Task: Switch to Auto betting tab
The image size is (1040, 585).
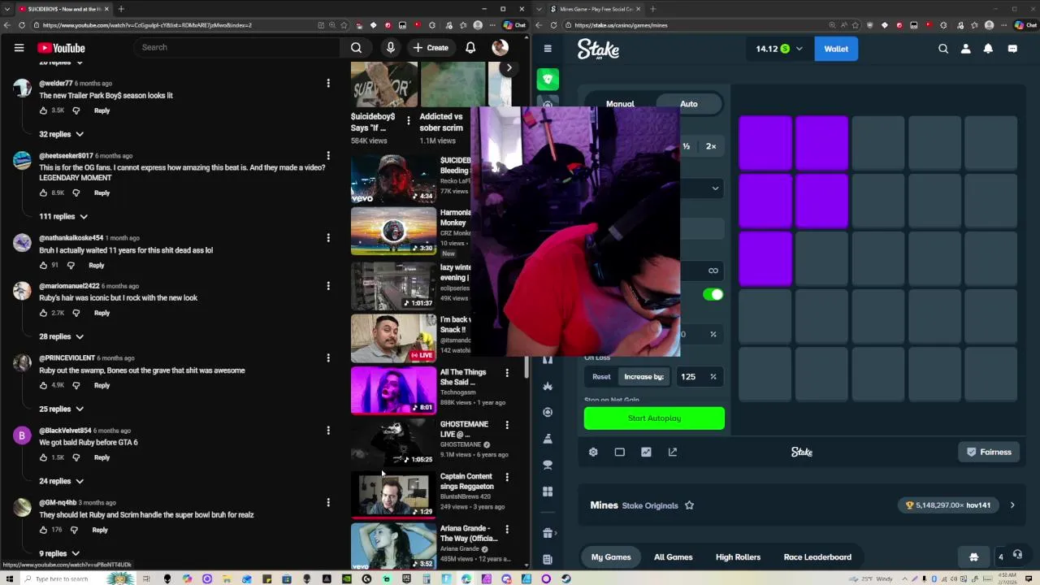Action: 689,104
